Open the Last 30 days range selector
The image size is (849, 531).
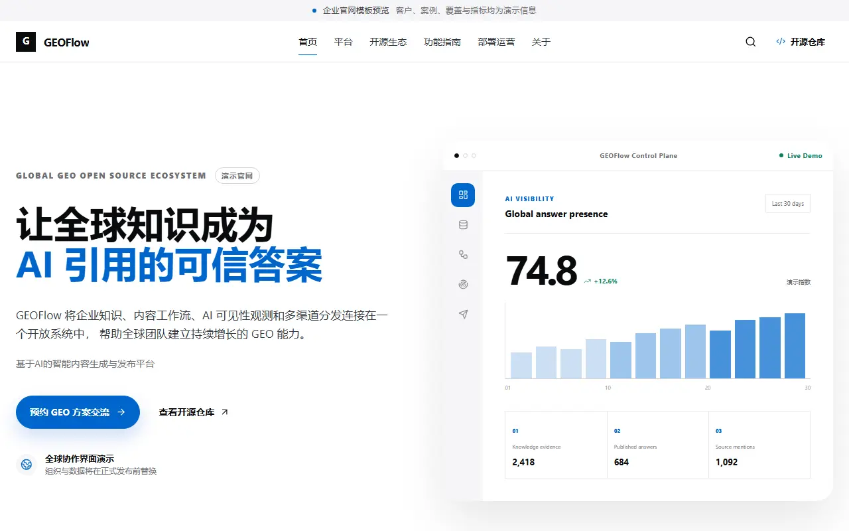click(787, 204)
